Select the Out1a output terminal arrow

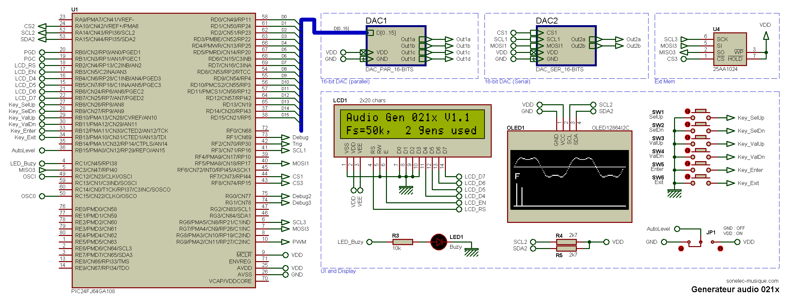[449, 39]
